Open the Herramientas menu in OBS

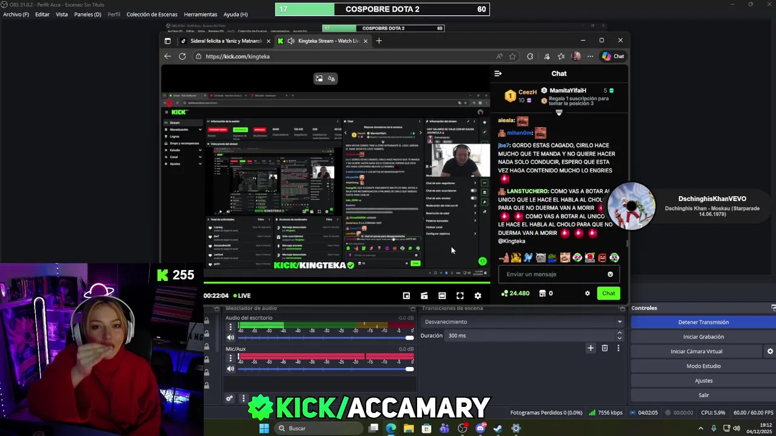click(201, 15)
